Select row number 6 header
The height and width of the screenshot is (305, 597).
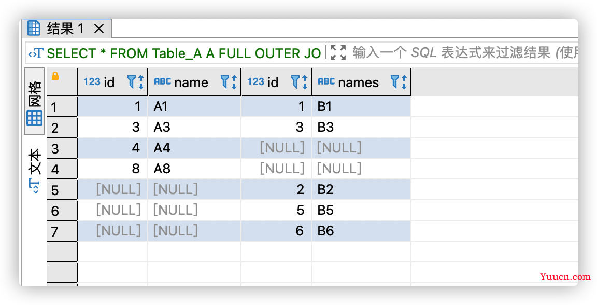62,211
